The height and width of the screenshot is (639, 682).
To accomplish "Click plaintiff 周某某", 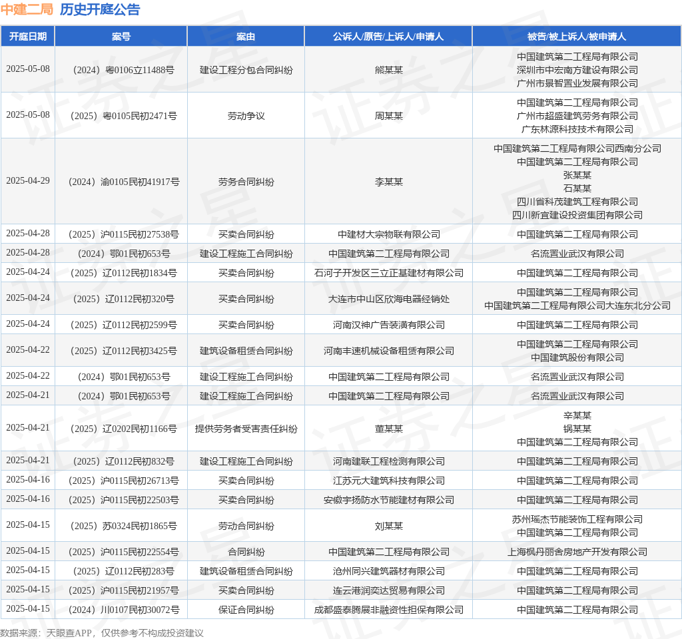I will 389,116.
